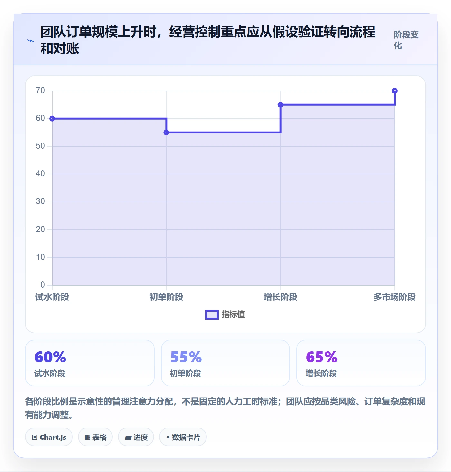Click the bar icon in the 进度 chip
The image size is (451, 472).
coord(128,438)
